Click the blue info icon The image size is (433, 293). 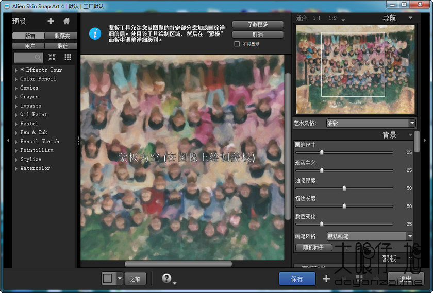(95, 33)
